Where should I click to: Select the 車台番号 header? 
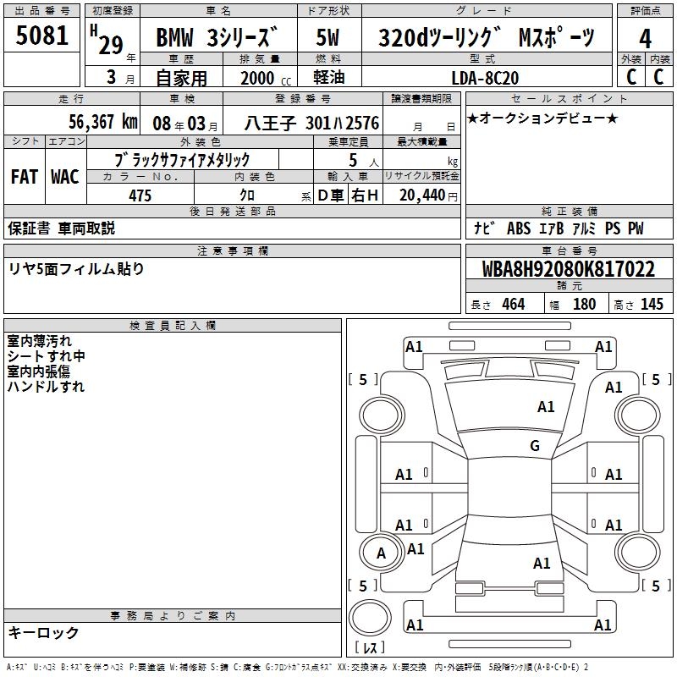point(569,251)
